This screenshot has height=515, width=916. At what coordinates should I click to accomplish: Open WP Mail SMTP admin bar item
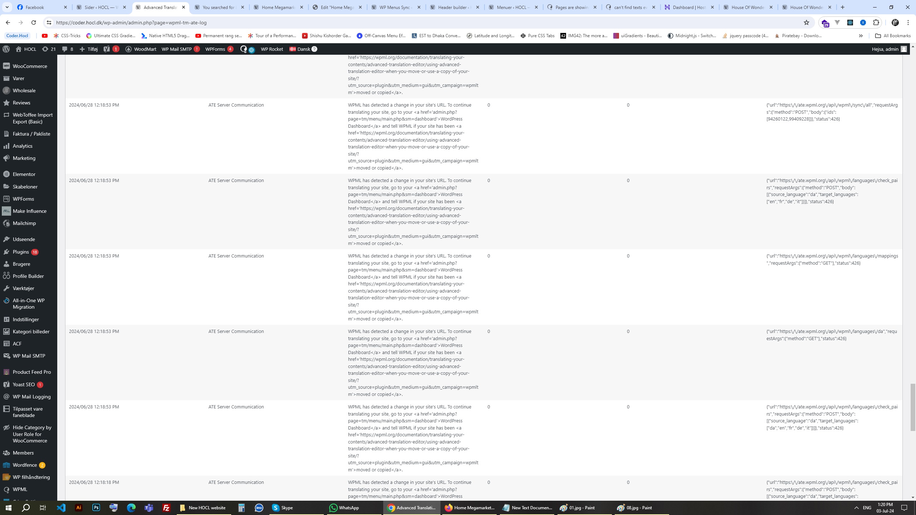click(x=180, y=49)
